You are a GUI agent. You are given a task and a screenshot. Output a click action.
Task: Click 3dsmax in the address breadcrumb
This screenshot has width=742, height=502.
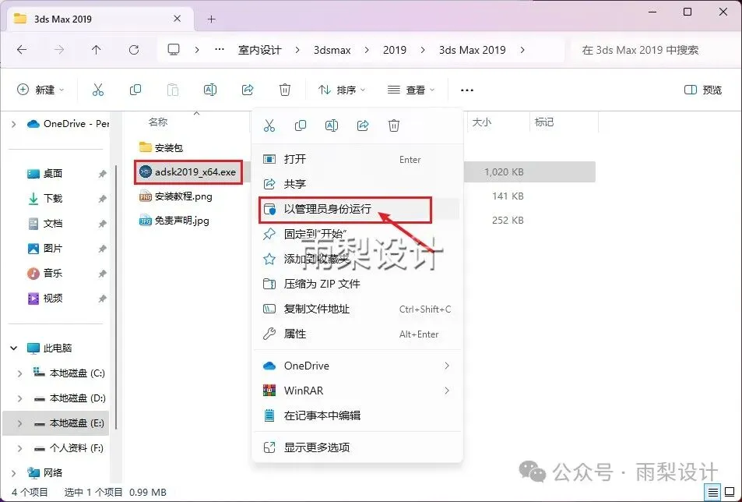point(332,50)
